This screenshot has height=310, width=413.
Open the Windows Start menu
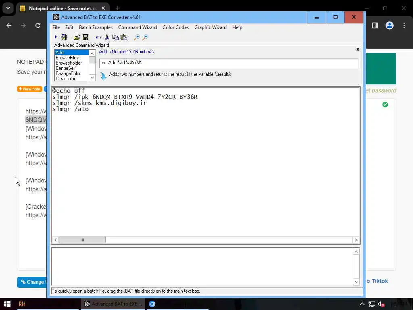[7, 304]
